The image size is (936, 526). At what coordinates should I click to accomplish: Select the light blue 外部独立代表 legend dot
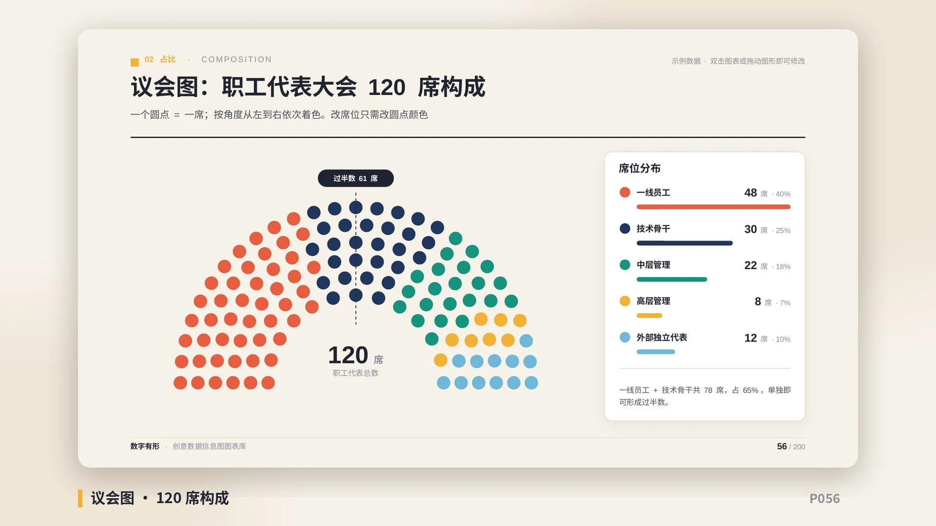[x=624, y=337]
